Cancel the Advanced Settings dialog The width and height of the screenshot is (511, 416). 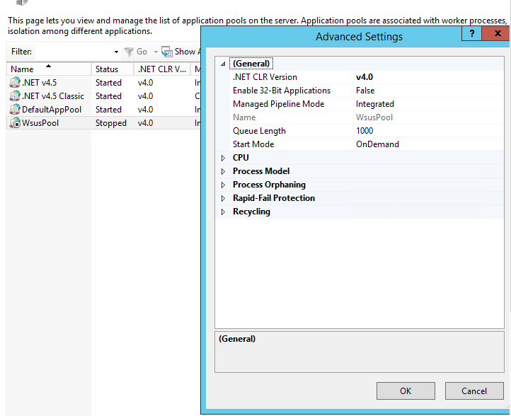[474, 391]
